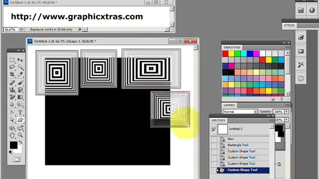Select the Zoom tool
319x179 pixels.
[x=20, y=135]
